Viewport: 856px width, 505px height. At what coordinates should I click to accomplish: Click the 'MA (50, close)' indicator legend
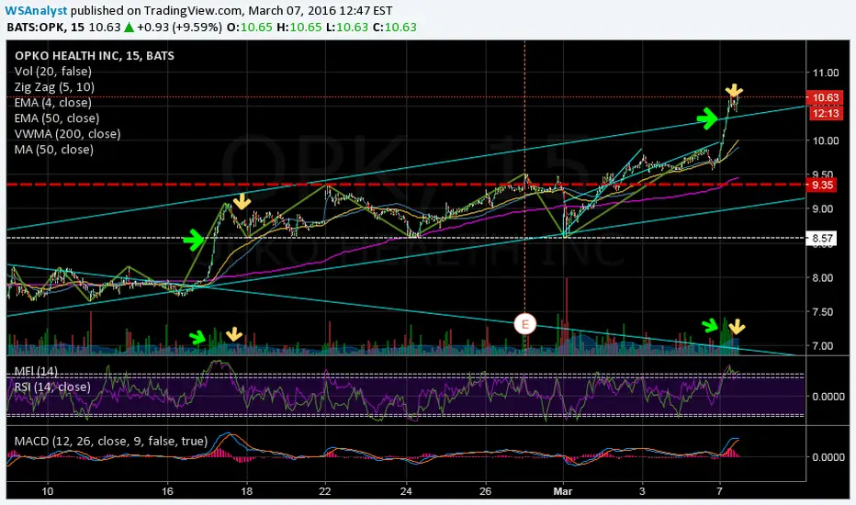[x=54, y=150]
